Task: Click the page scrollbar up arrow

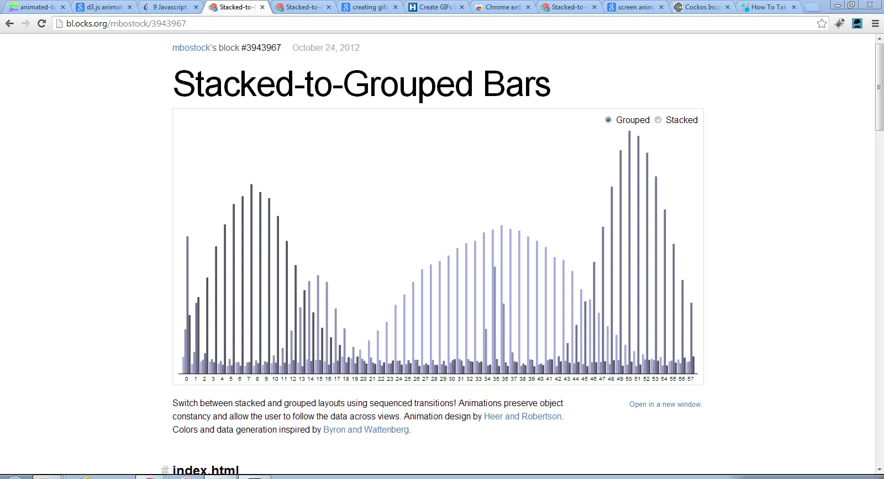Action: click(880, 39)
